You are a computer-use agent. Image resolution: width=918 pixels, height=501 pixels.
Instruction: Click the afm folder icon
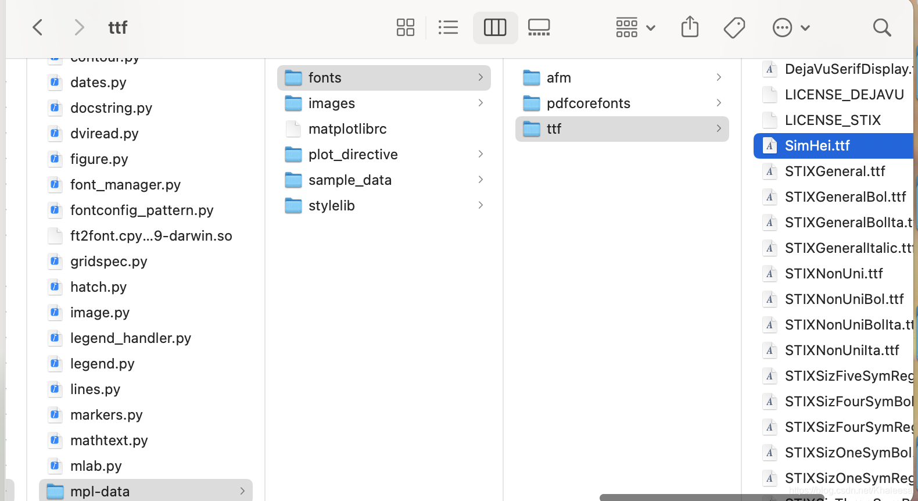[532, 78]
